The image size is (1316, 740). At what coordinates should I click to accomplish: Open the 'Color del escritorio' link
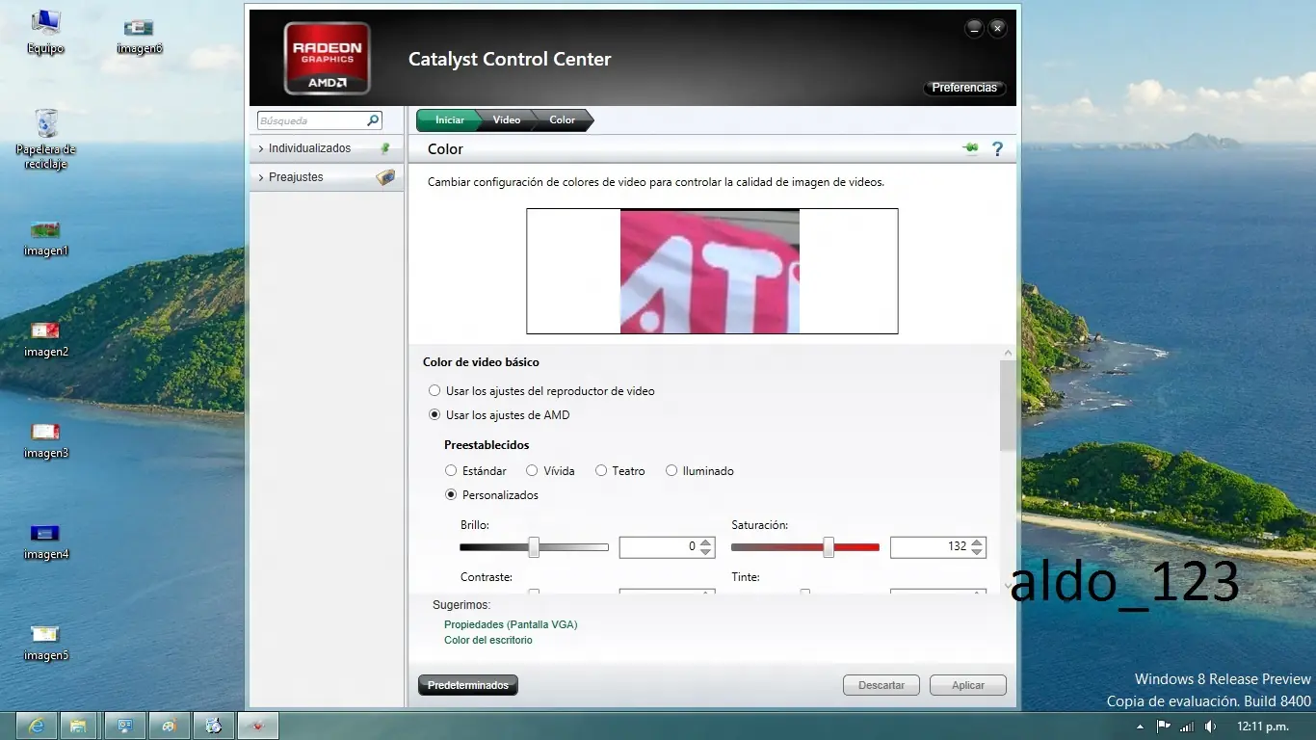(487, 640)
